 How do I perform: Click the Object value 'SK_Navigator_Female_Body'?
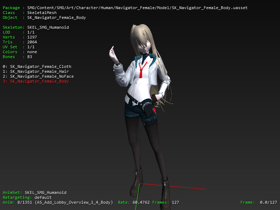[57, 18]
